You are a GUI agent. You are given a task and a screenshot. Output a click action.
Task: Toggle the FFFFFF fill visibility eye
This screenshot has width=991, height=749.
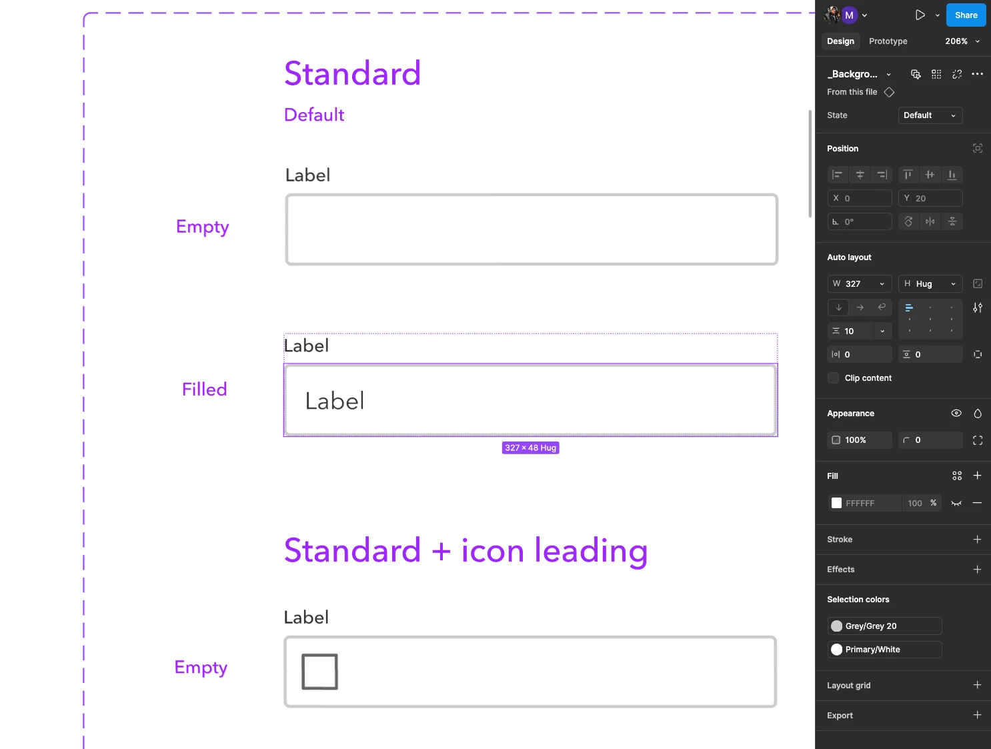tap(956, 503)
